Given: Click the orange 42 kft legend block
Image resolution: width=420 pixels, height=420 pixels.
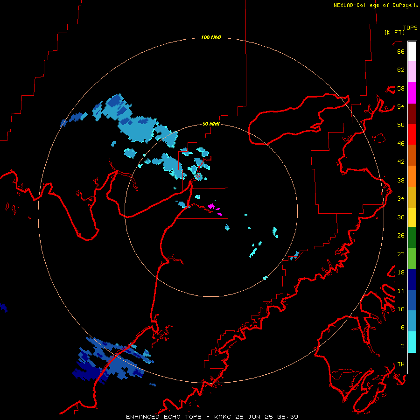Looking at the screenshot, I should coord(412,176).
